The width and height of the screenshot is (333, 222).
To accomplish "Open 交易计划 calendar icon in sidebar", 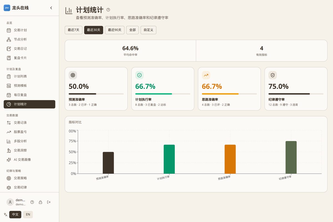I will (9, 30).
